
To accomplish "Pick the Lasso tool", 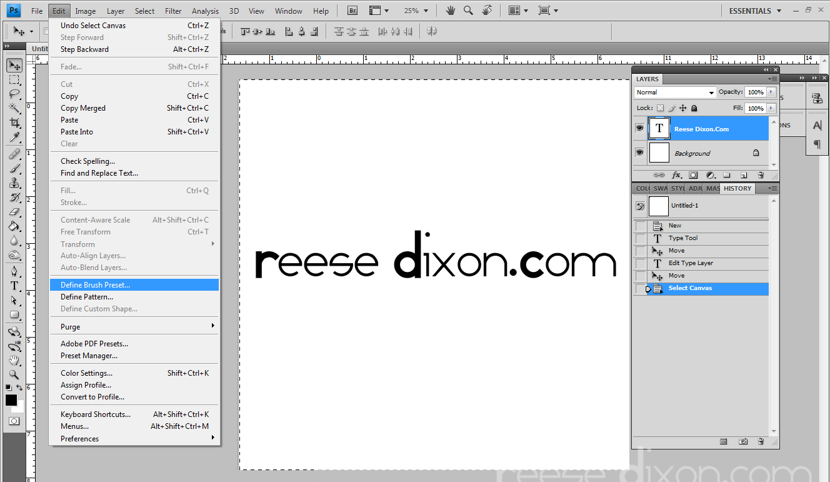I will [x=14, y=94].
